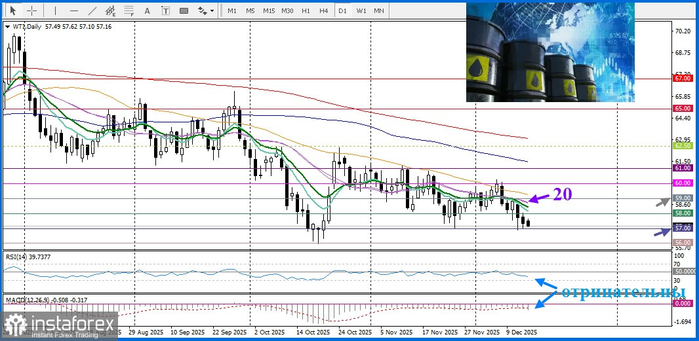Switch chart to H1 timeframe

point(306,10)
